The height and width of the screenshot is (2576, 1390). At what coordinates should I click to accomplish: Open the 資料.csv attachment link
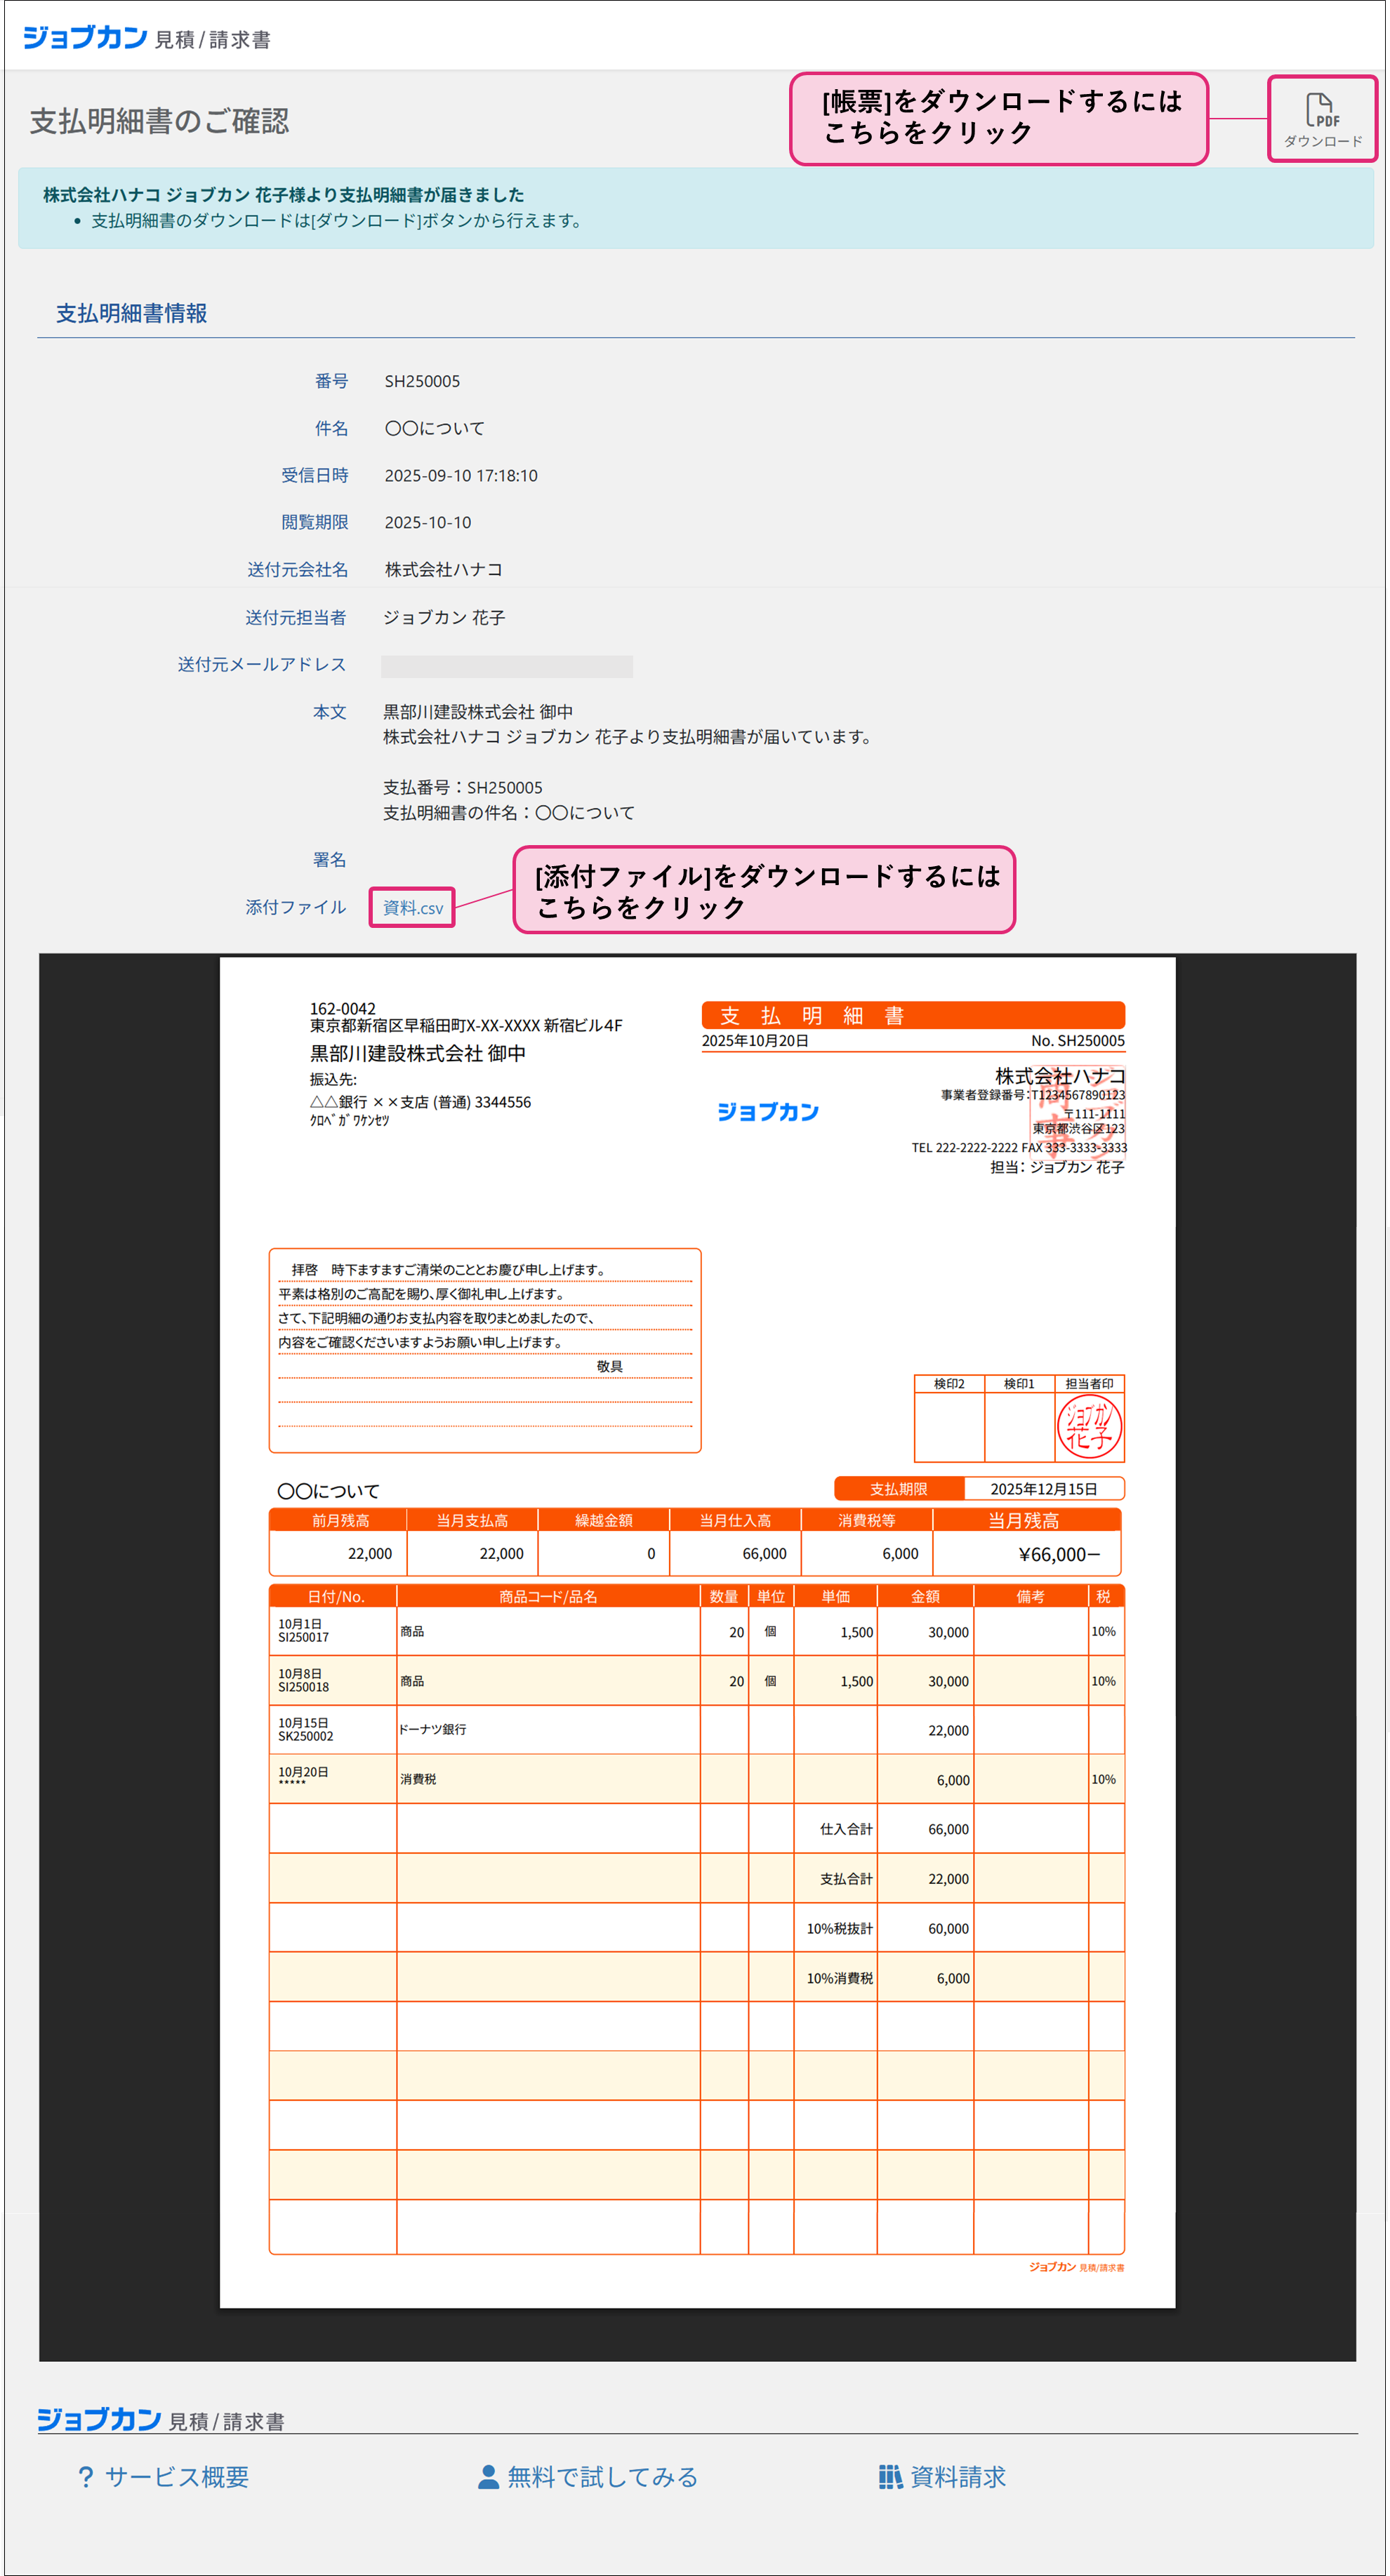[x=412, y=908]
